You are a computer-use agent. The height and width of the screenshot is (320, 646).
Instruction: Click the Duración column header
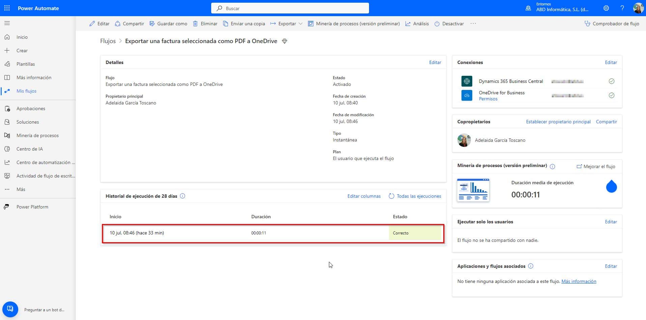tap(261, 217)
